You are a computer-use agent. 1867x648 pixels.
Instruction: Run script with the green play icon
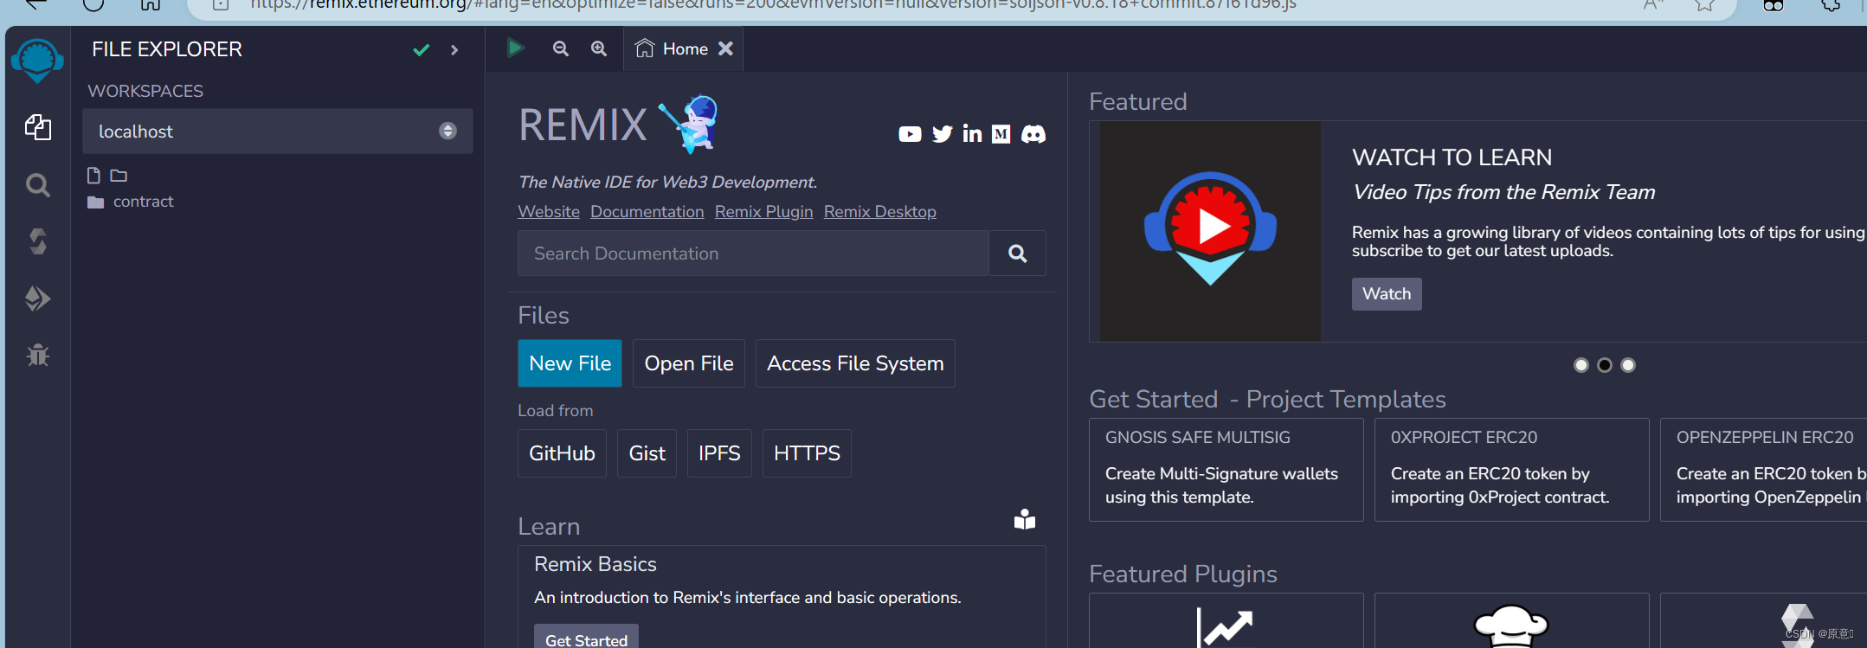pyautogui.click(x=516, y=48)
